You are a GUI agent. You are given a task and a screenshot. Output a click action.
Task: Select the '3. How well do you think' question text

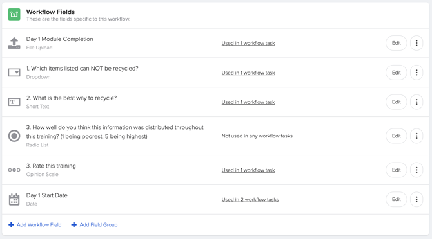(x=115, y=132)
